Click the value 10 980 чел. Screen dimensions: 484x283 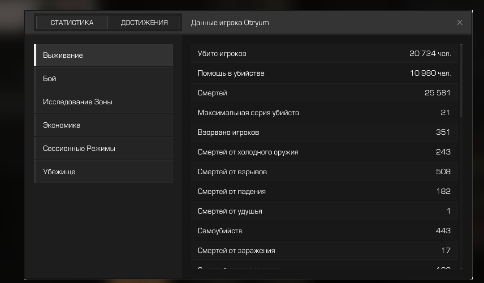[430, 73]
